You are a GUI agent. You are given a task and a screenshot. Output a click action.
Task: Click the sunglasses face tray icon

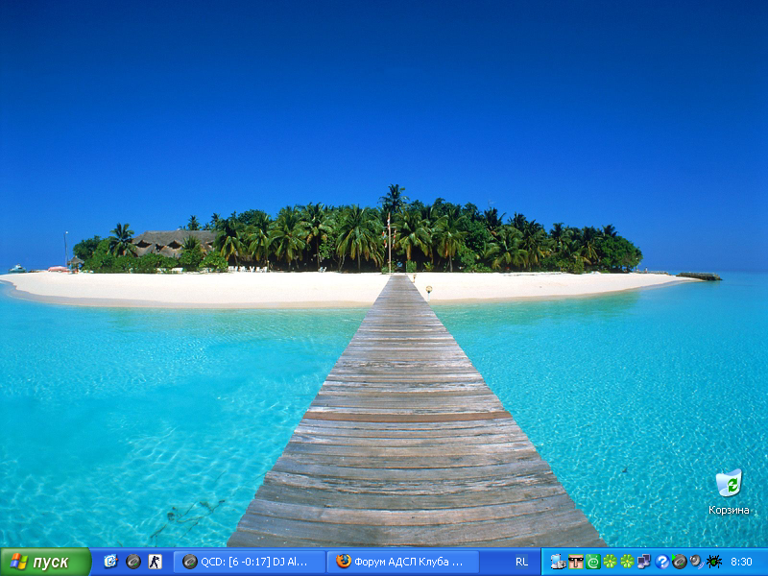click(576, 562)
